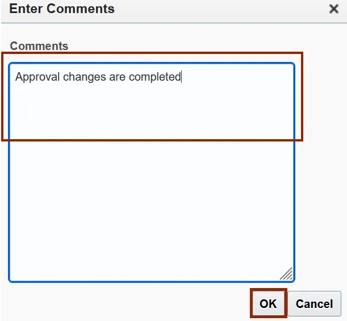Click the text area resize grip
The height and width of the screenshot is (321, 347).
click(x=286, y=274)
